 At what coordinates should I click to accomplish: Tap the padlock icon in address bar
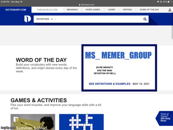[79, 5]
